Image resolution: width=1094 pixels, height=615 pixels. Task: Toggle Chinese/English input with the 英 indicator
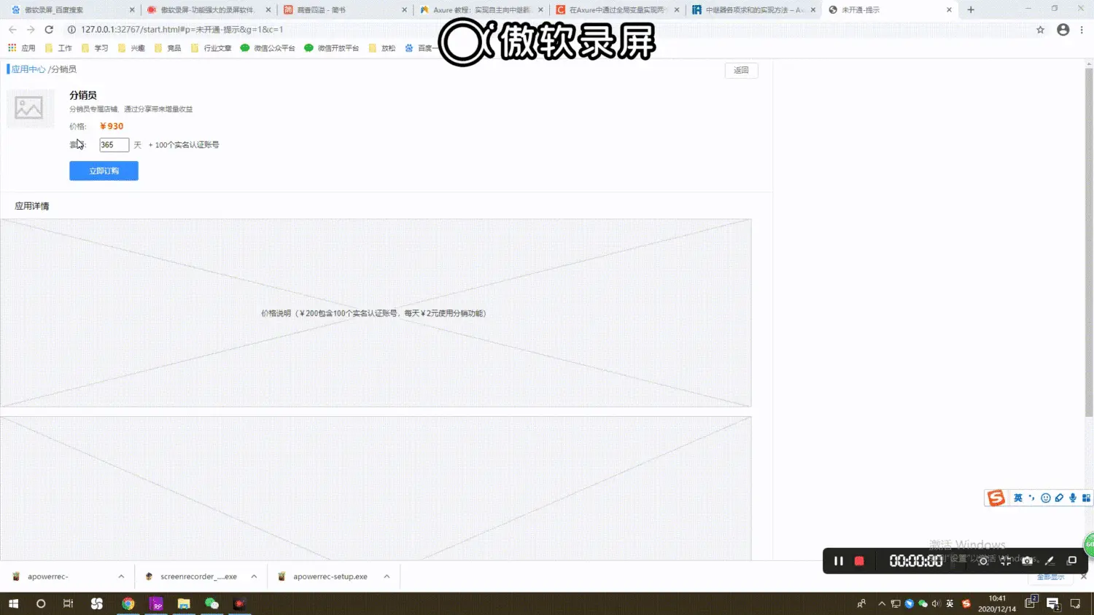point(1018,498)
